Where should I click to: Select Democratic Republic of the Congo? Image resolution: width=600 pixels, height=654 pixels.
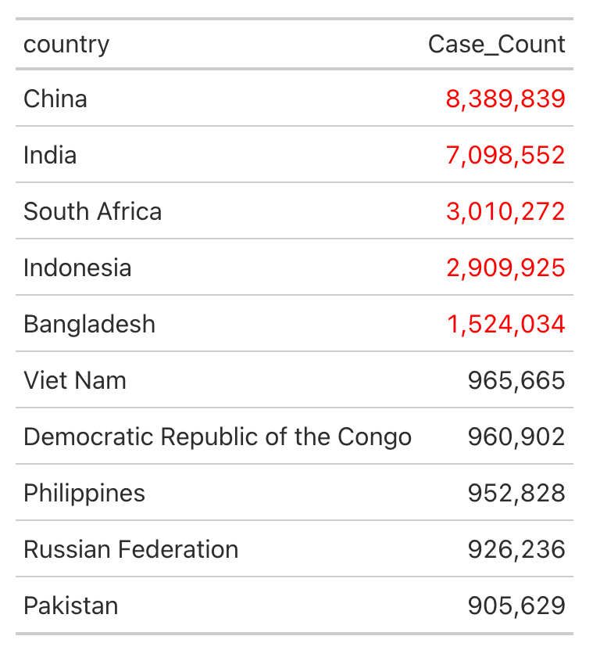pos(217,437)
